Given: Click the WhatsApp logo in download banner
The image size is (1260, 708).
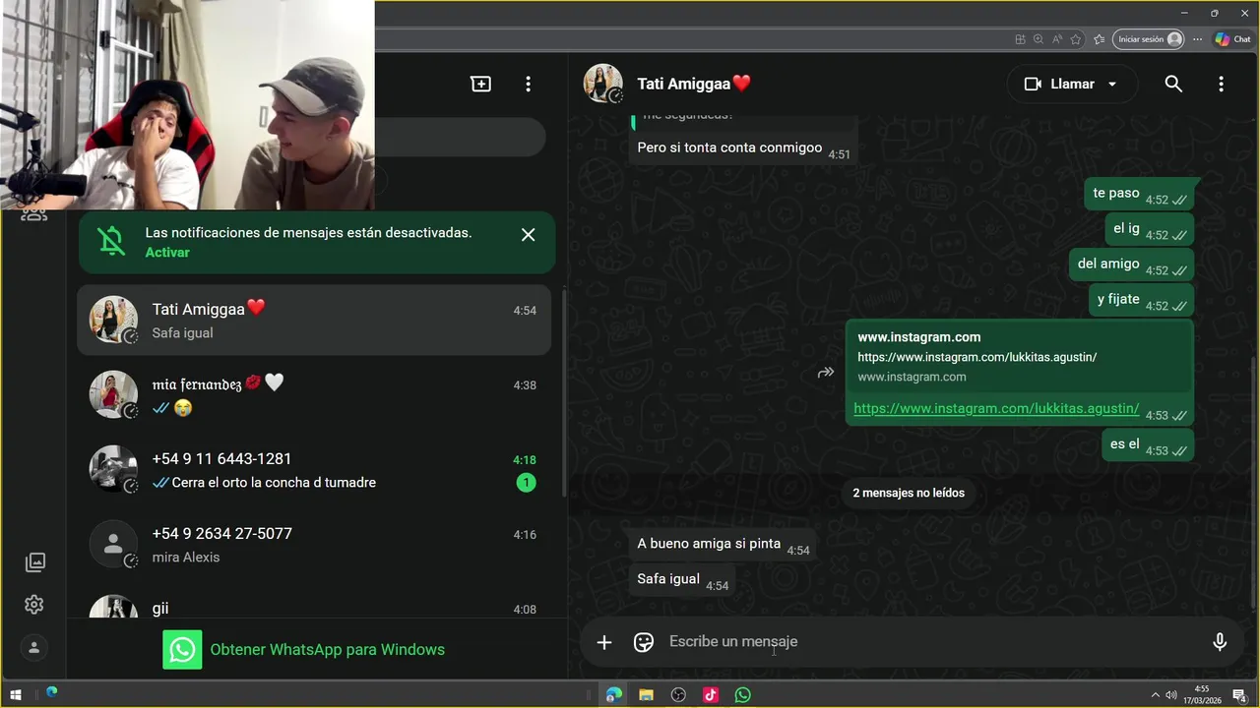Looking at the screenshot, I should (x=182, y=650).
